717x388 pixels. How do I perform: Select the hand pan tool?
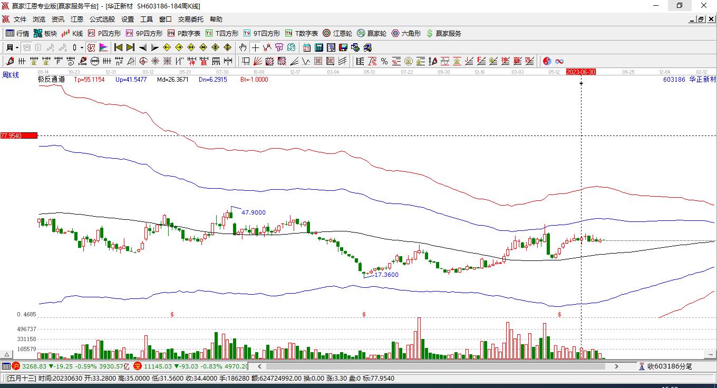click(x=243, y=47)
